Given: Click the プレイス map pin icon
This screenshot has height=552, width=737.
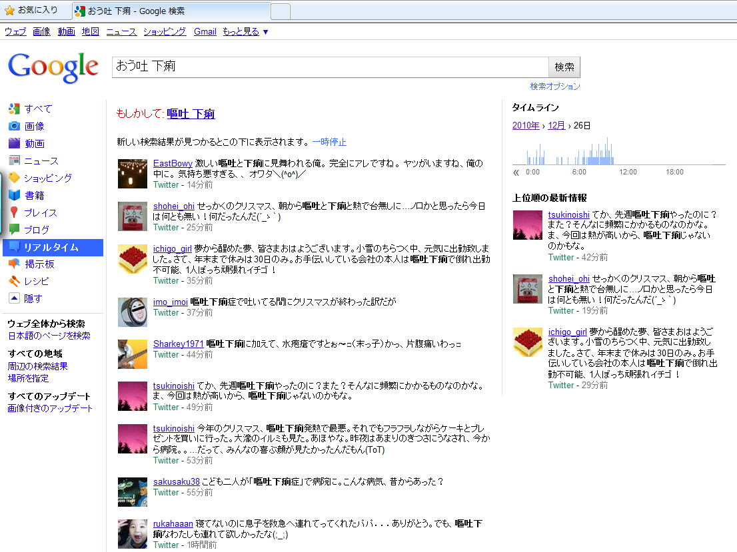Looking at the screenshot, I should point(14,212).
